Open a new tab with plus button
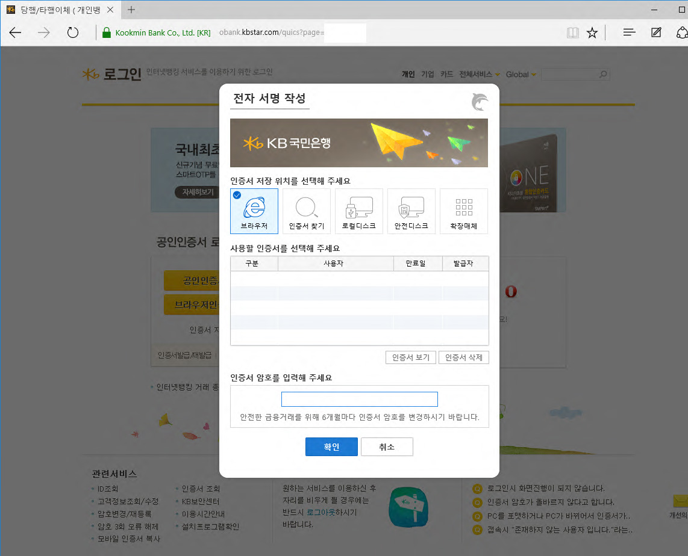This screenshot has height=556, width=688. [131, 10]
